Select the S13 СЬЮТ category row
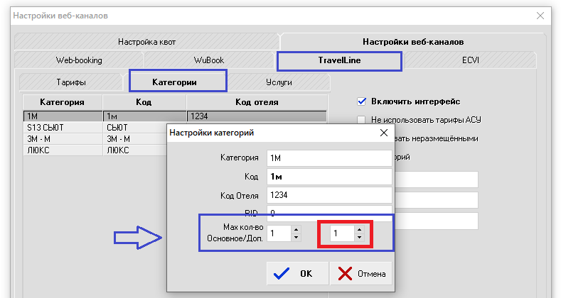Viewport: 561px width, 298px height. tap(63, 128)
